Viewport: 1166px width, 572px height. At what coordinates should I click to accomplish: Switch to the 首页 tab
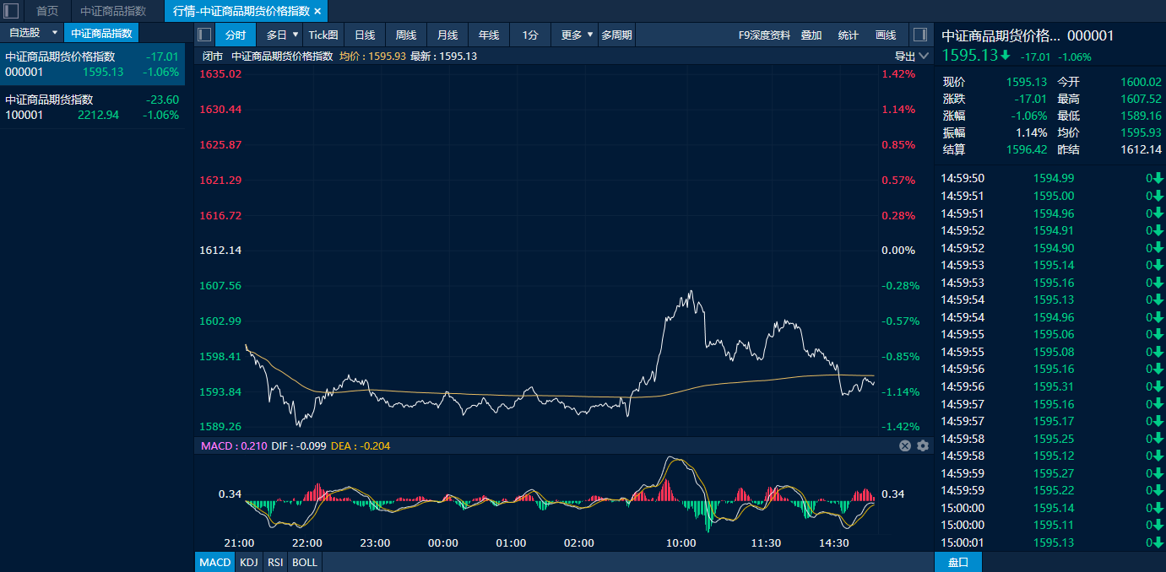(47, 11)
